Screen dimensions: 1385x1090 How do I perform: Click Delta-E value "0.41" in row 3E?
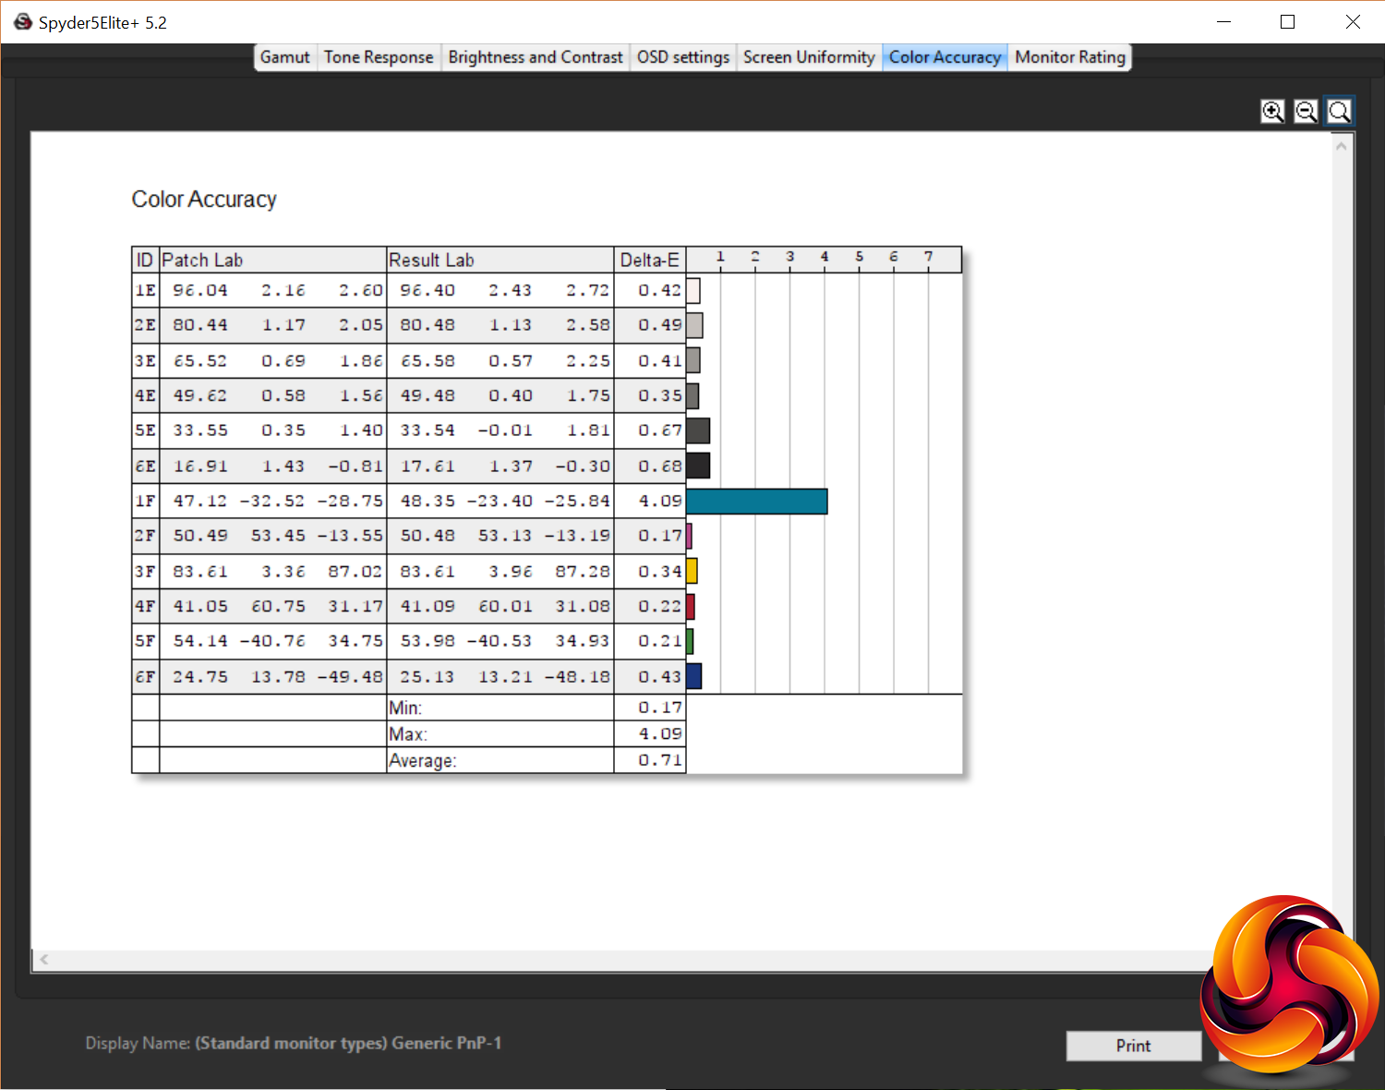click(660, 360)
